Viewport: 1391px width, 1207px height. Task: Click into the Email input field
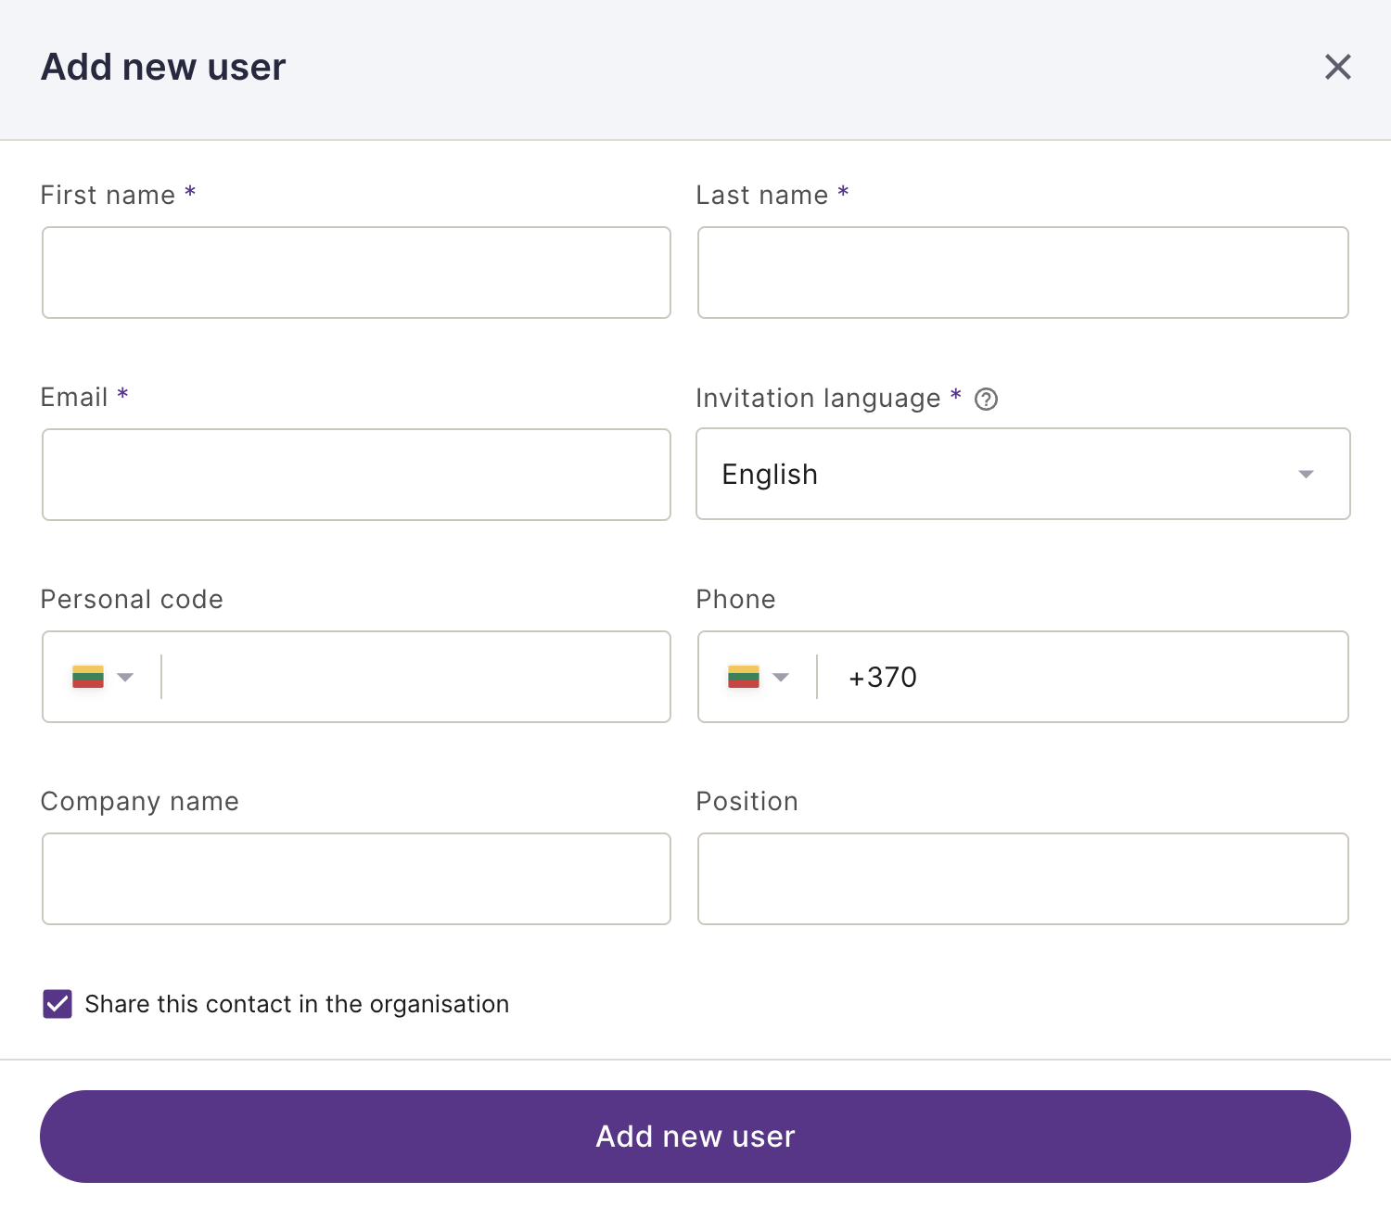click(356, 475)
